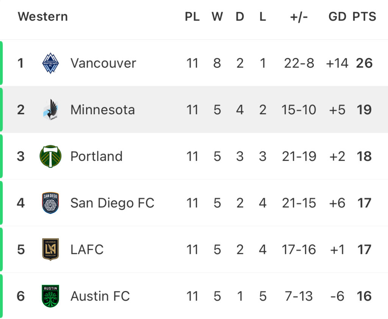Viewport: 388px width, 319px height.
Task: Open the San Diego FC team name
Action: [x=112, y=203]
